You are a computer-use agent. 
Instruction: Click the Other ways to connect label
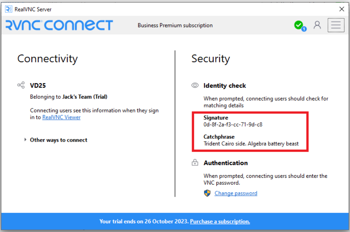click(x=59, y=140)
